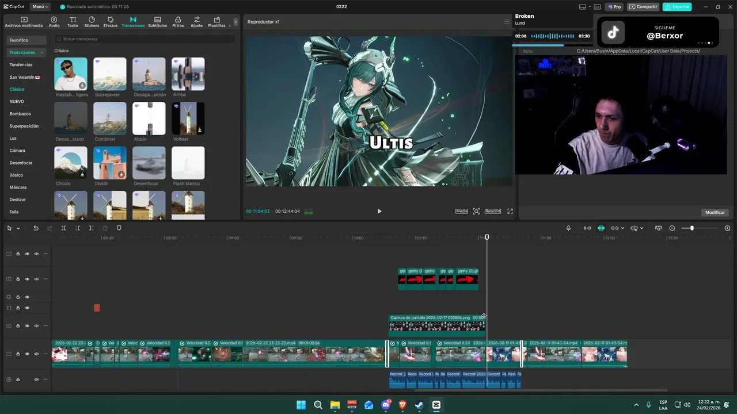The height and width of the screenshot is (414, 737).
Task: Expand more media tabs with the arrow
Action: point(235,22)
